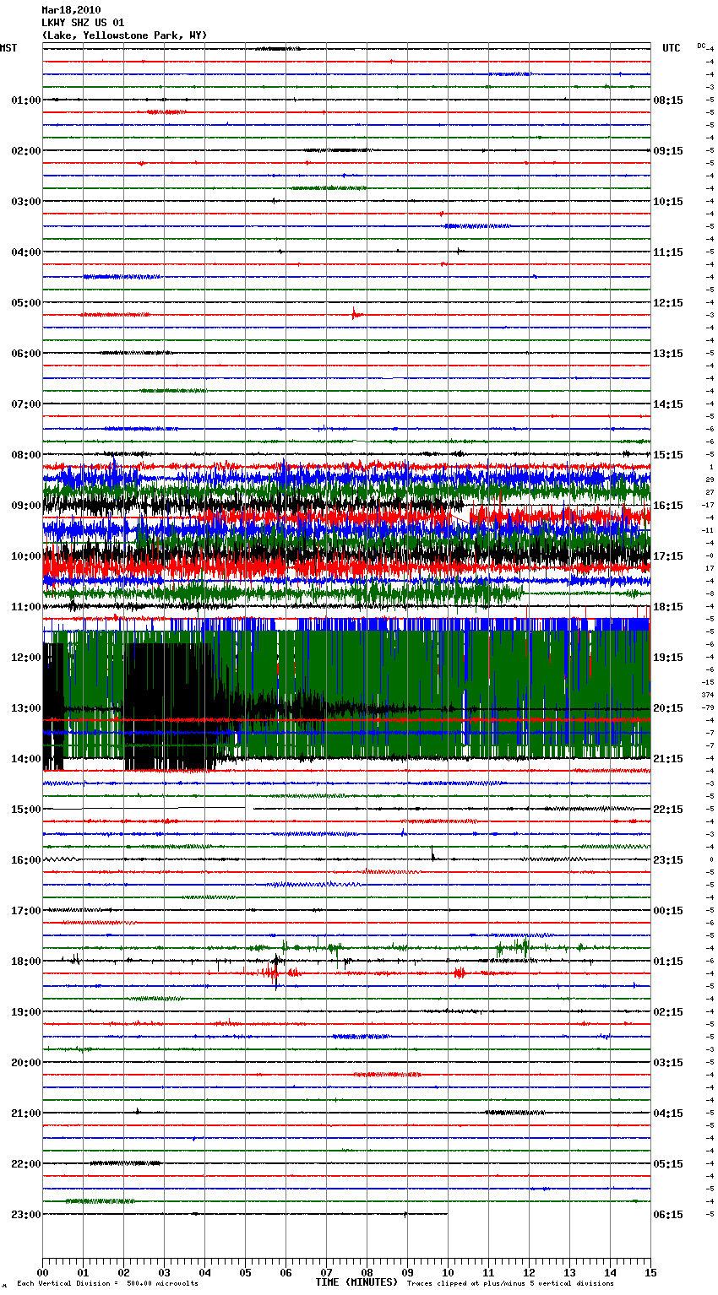Click the date label Mar18,2010

click(x=71, y=10)
